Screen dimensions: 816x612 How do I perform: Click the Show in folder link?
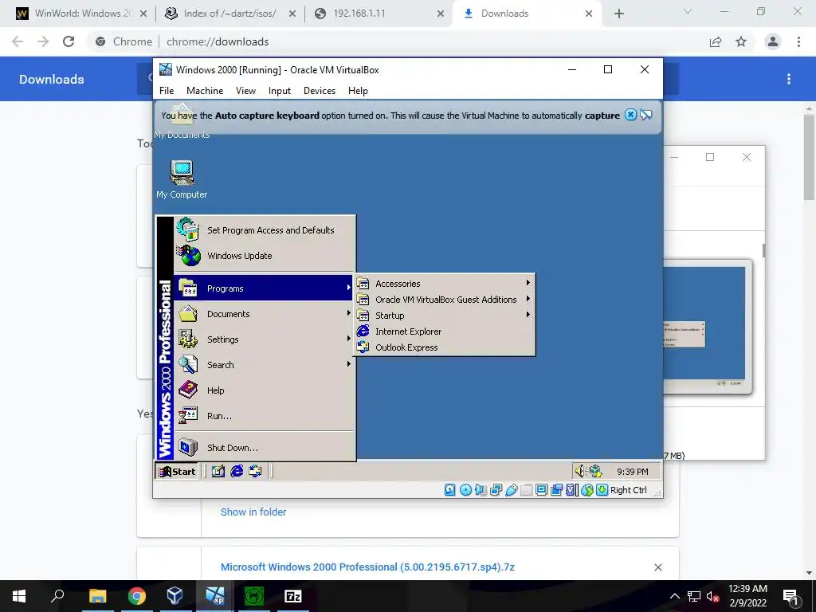[x=253, y=512]
